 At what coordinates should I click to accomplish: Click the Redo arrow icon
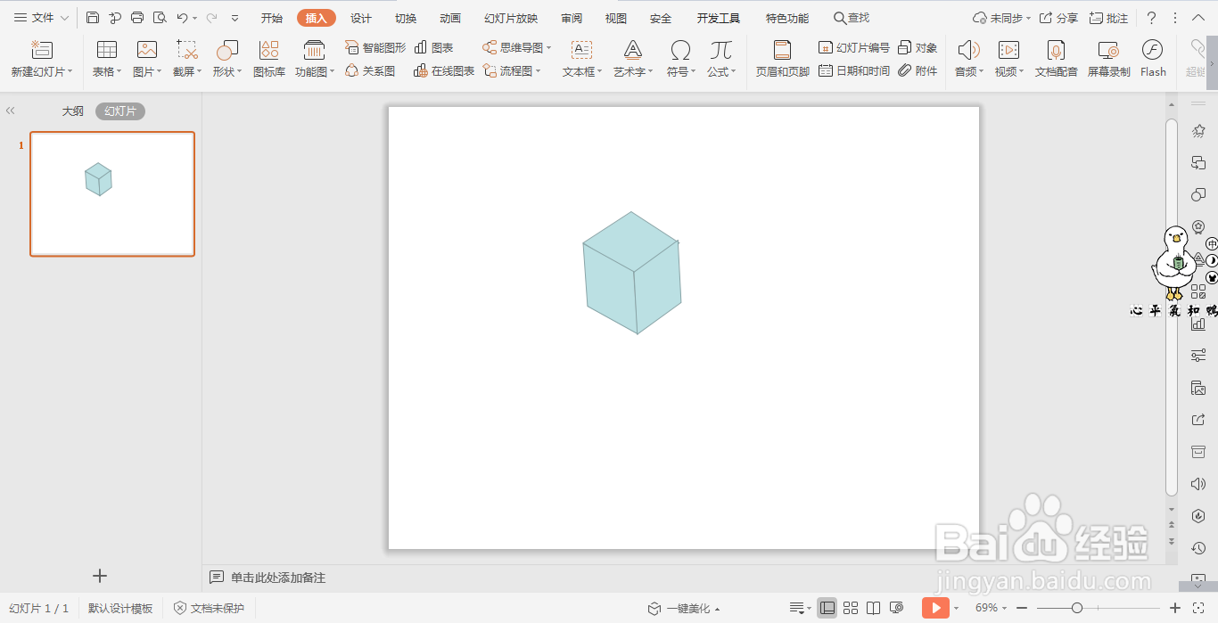point(211,18)
